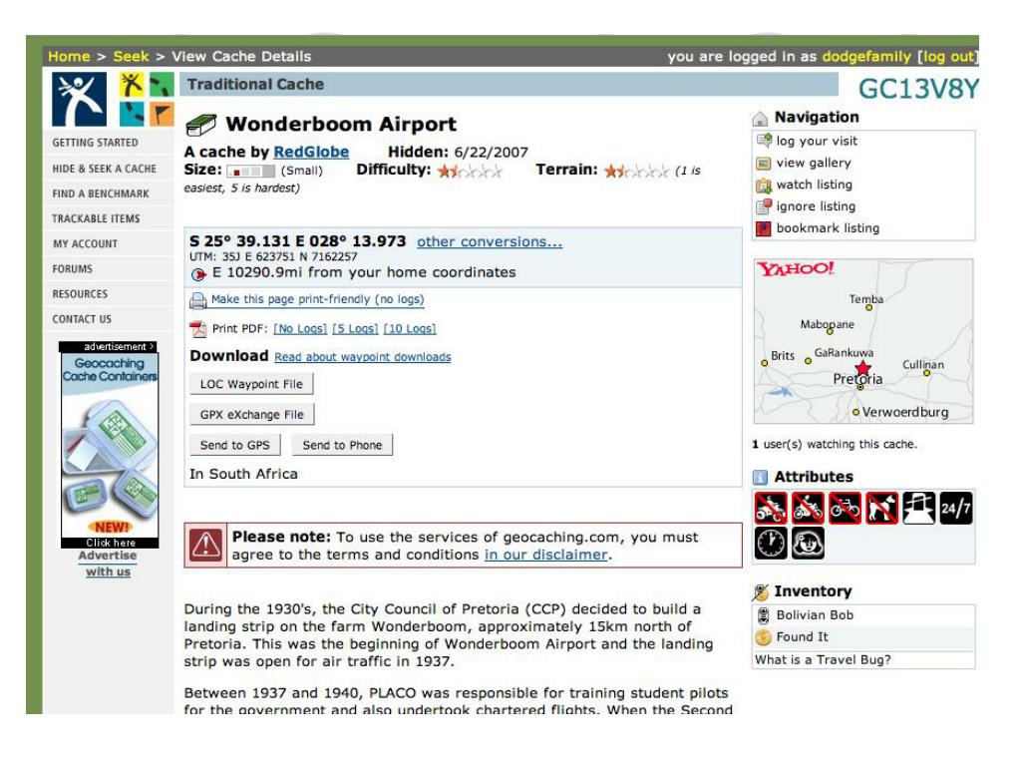Click the Inventory header icon

click(760, 592)
